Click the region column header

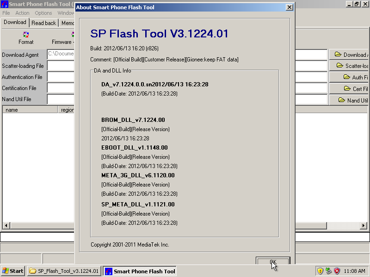pos(67,110)
